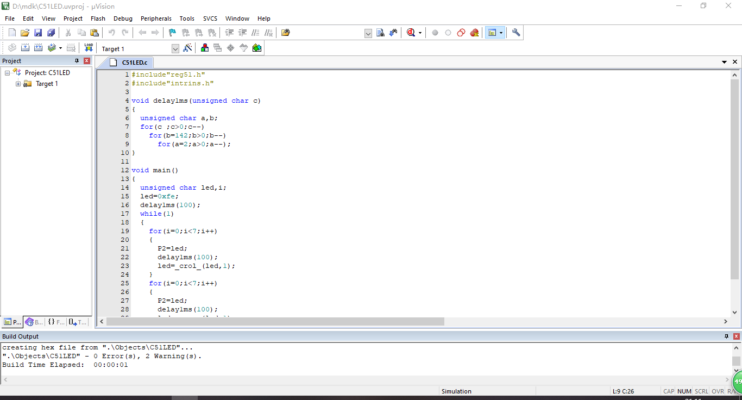Expand the Target 1 tree node
This screenshot has height=400, width=742.
[18, 84]
